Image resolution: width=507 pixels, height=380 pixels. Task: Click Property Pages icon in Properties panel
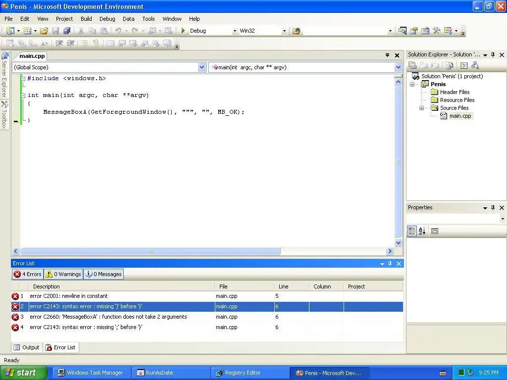[x=435, y=231]
